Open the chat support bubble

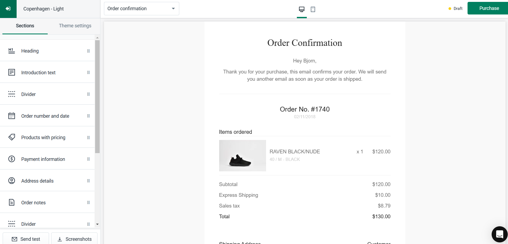(x=499, y=234)
